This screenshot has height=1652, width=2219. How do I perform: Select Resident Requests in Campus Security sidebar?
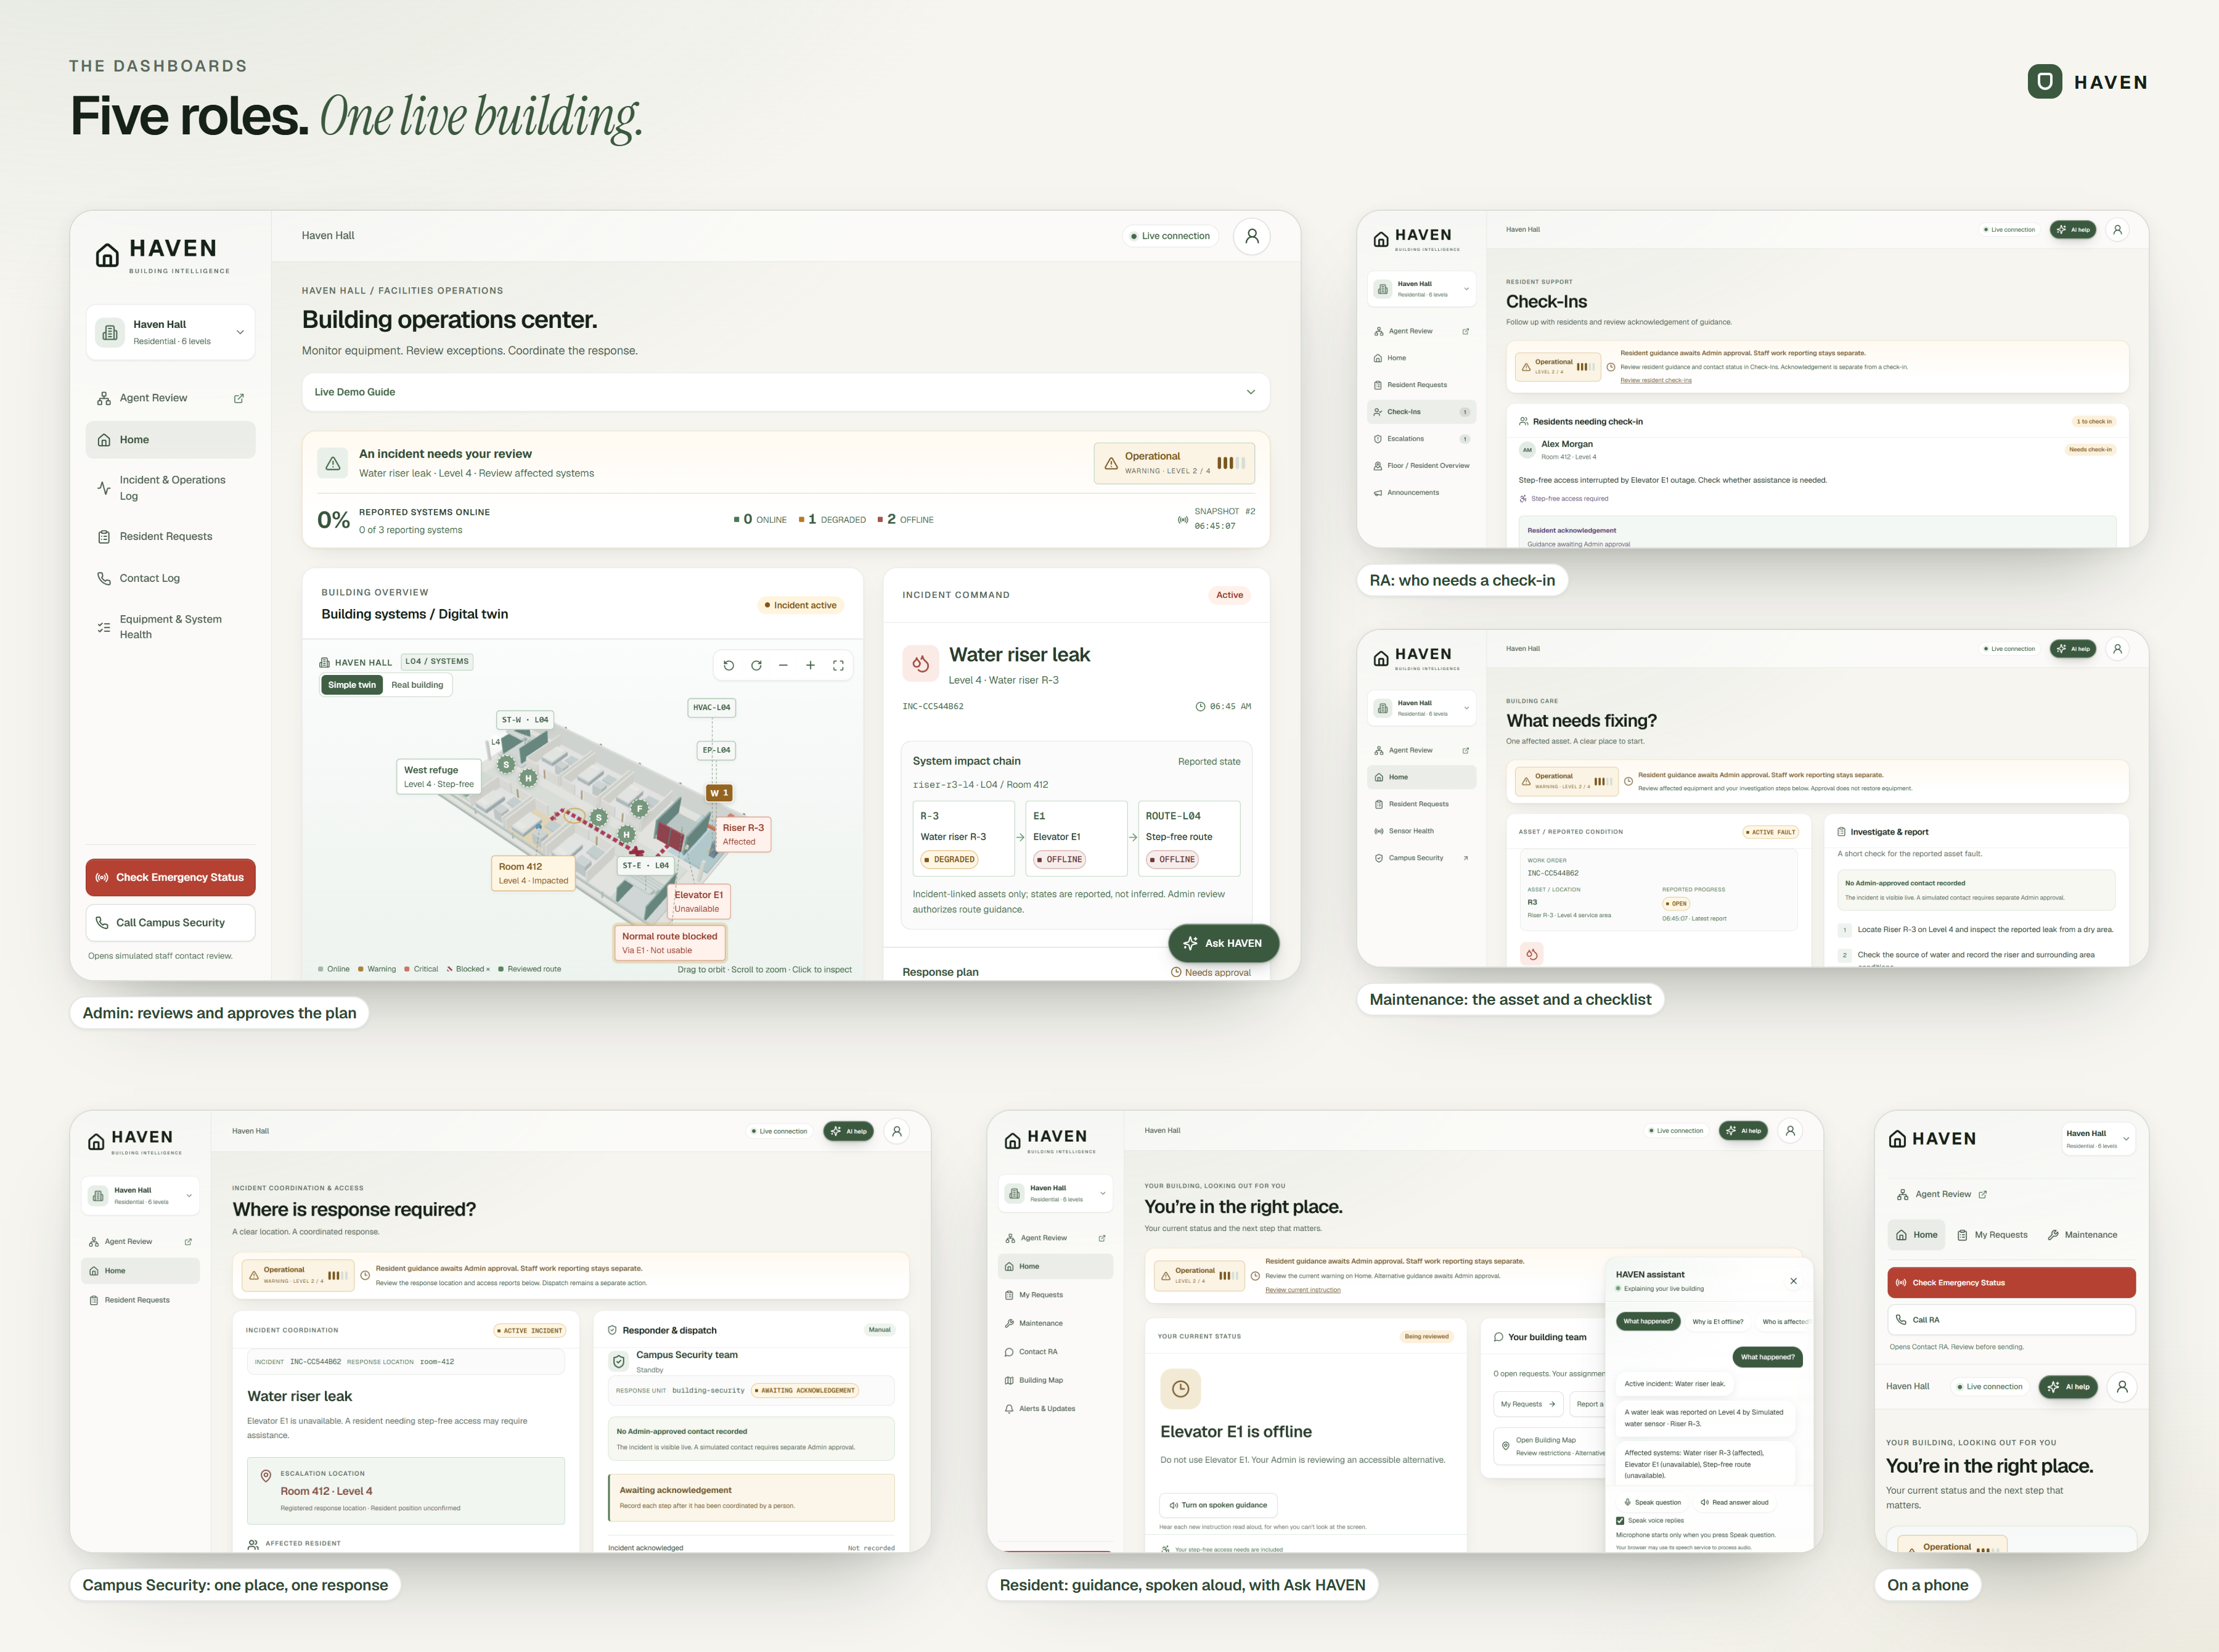click(140, 1300)
